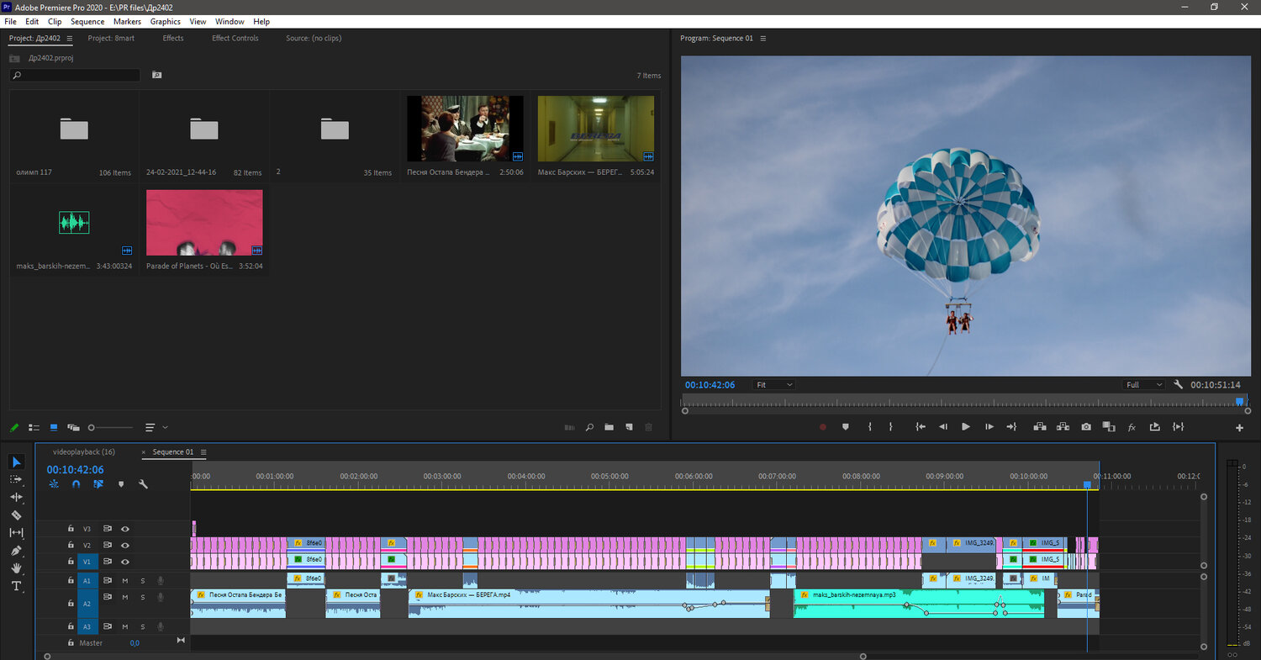Open timeline display settings wrench
This screenshot has width=1261, height=660.
pyautogui.click(x=143, y=484)
